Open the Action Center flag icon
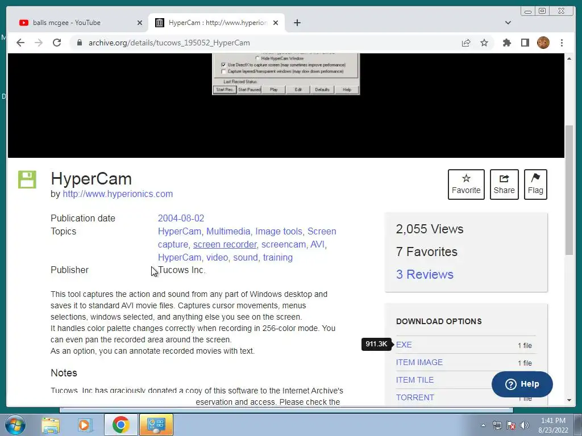Viewport: 582px width, 436px height. click(511, 425)
